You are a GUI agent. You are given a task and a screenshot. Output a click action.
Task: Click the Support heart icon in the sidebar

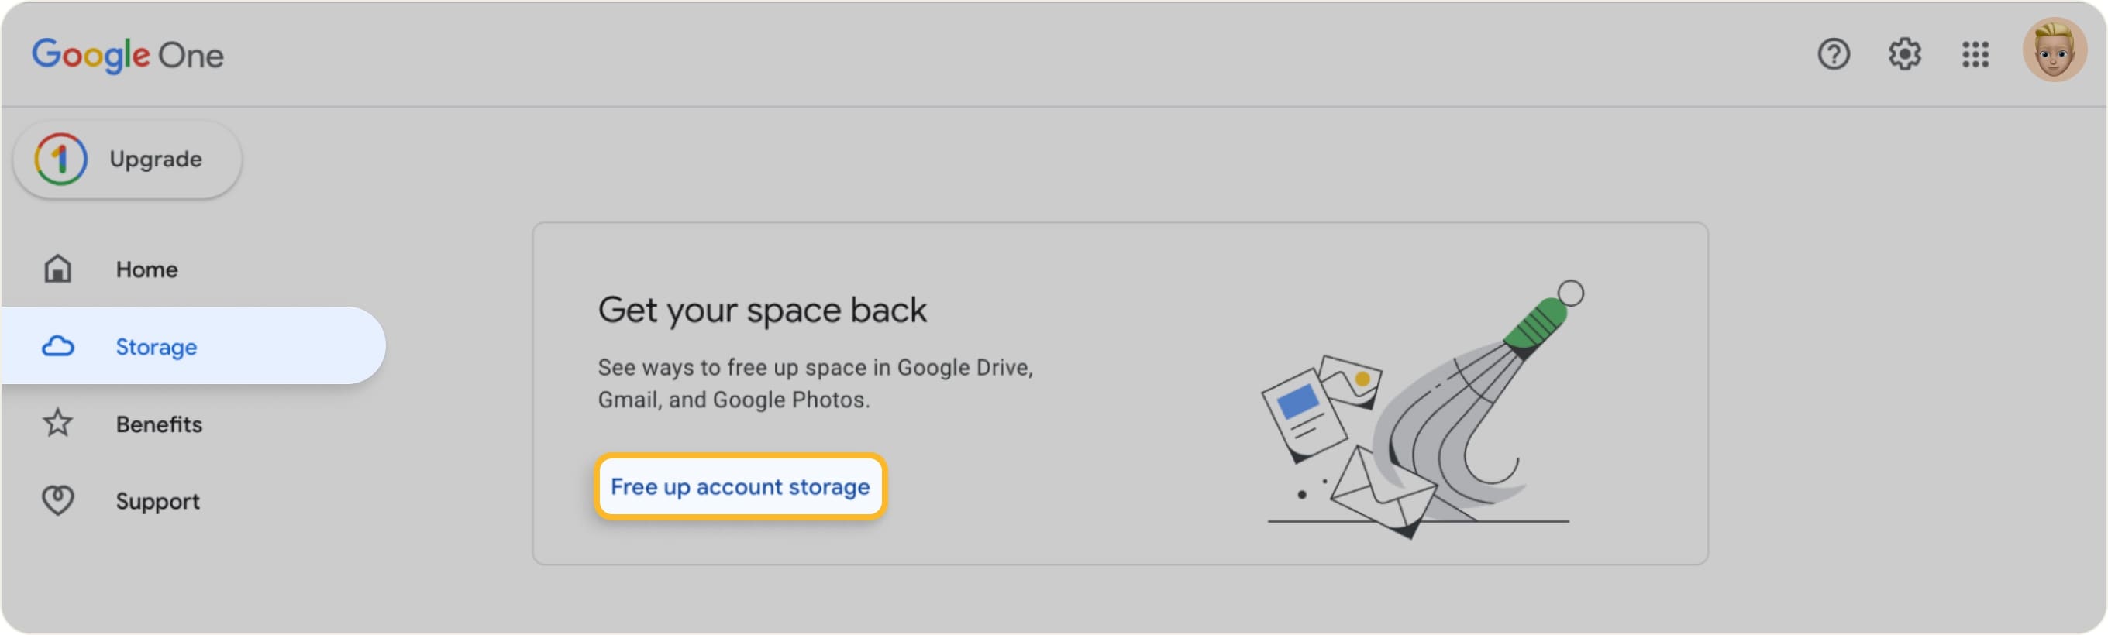[x=57, y=499]
